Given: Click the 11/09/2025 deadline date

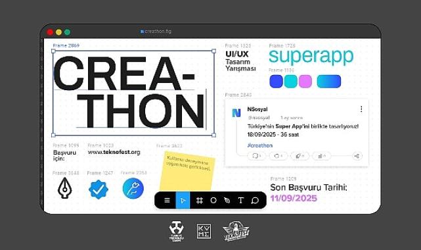Looking at the screenshot, I should (294, 199).
